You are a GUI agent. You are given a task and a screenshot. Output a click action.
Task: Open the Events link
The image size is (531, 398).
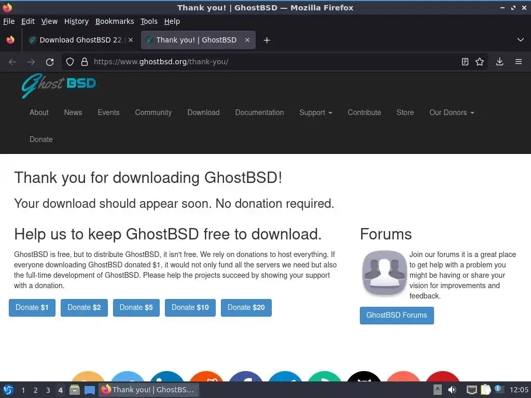tap(109, 112)
